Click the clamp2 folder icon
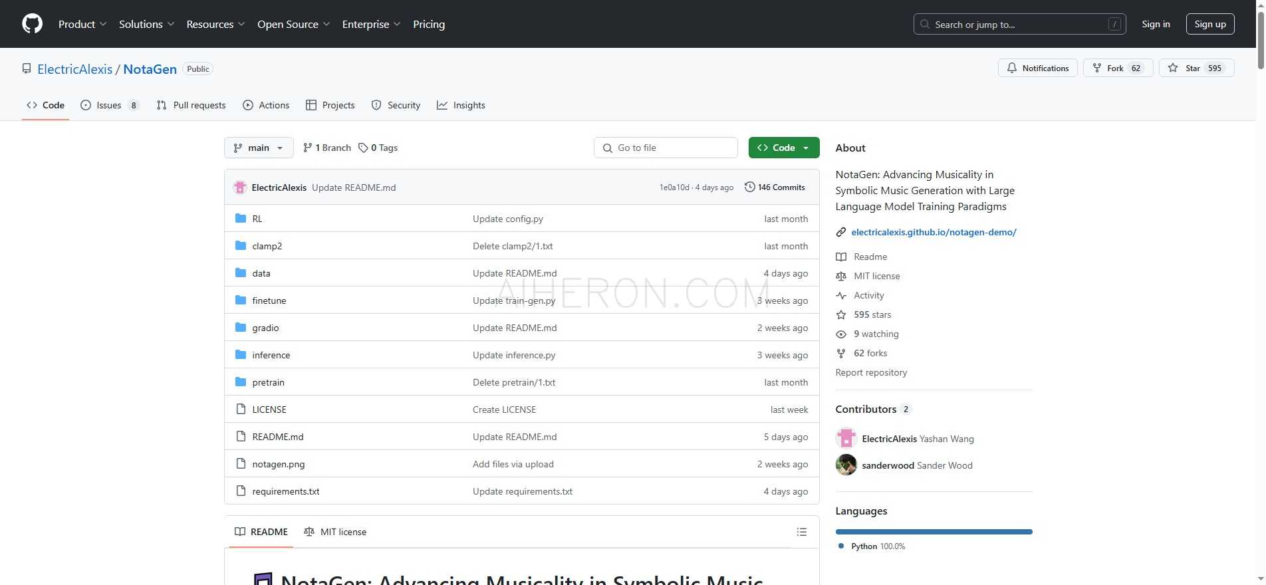 coord(241,246)
